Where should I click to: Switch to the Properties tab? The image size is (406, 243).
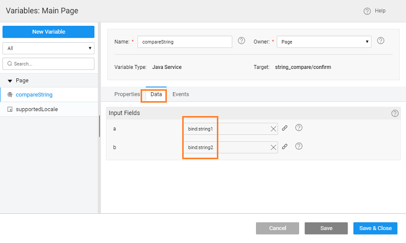(x=127, y=94)
